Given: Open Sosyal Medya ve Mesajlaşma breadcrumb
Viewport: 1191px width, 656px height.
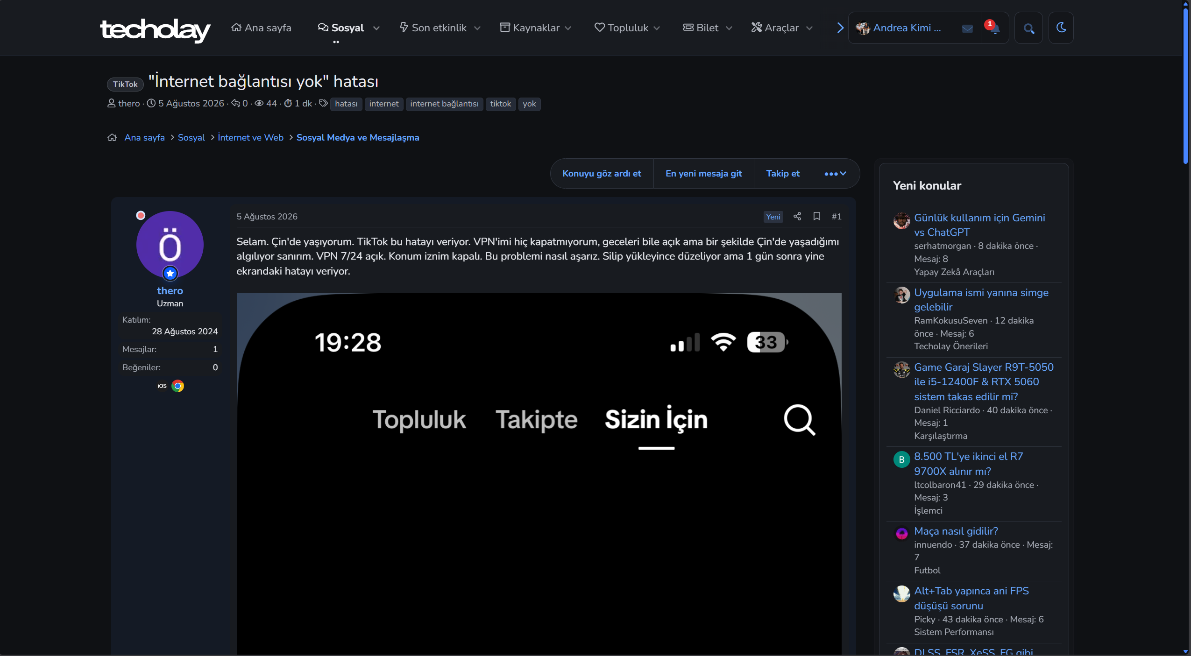Looking at the screenshot, I should [x=358, y=138].
